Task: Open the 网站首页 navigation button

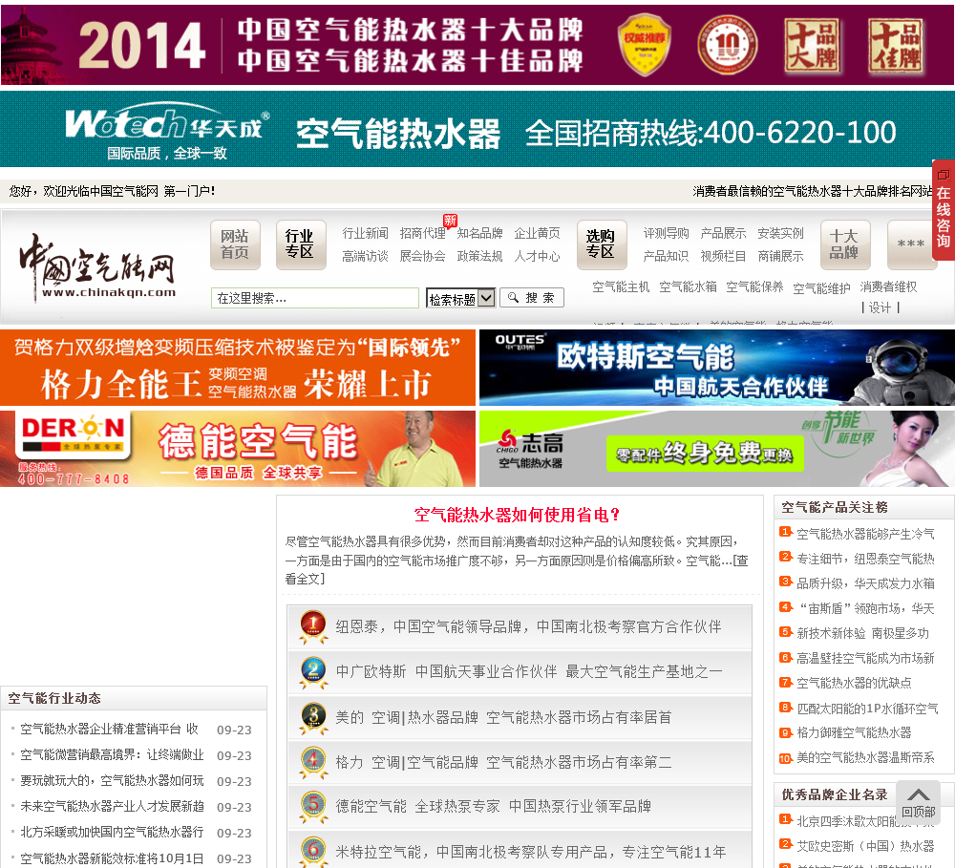Action: [235, 244]
